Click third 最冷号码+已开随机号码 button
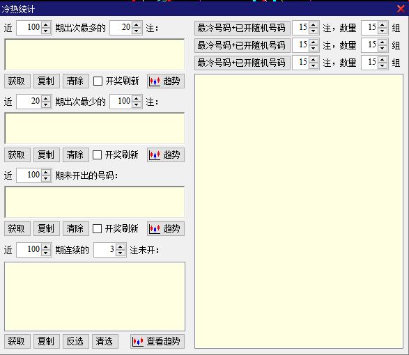This screenshot has width=409, height=355. pos(242,63)
